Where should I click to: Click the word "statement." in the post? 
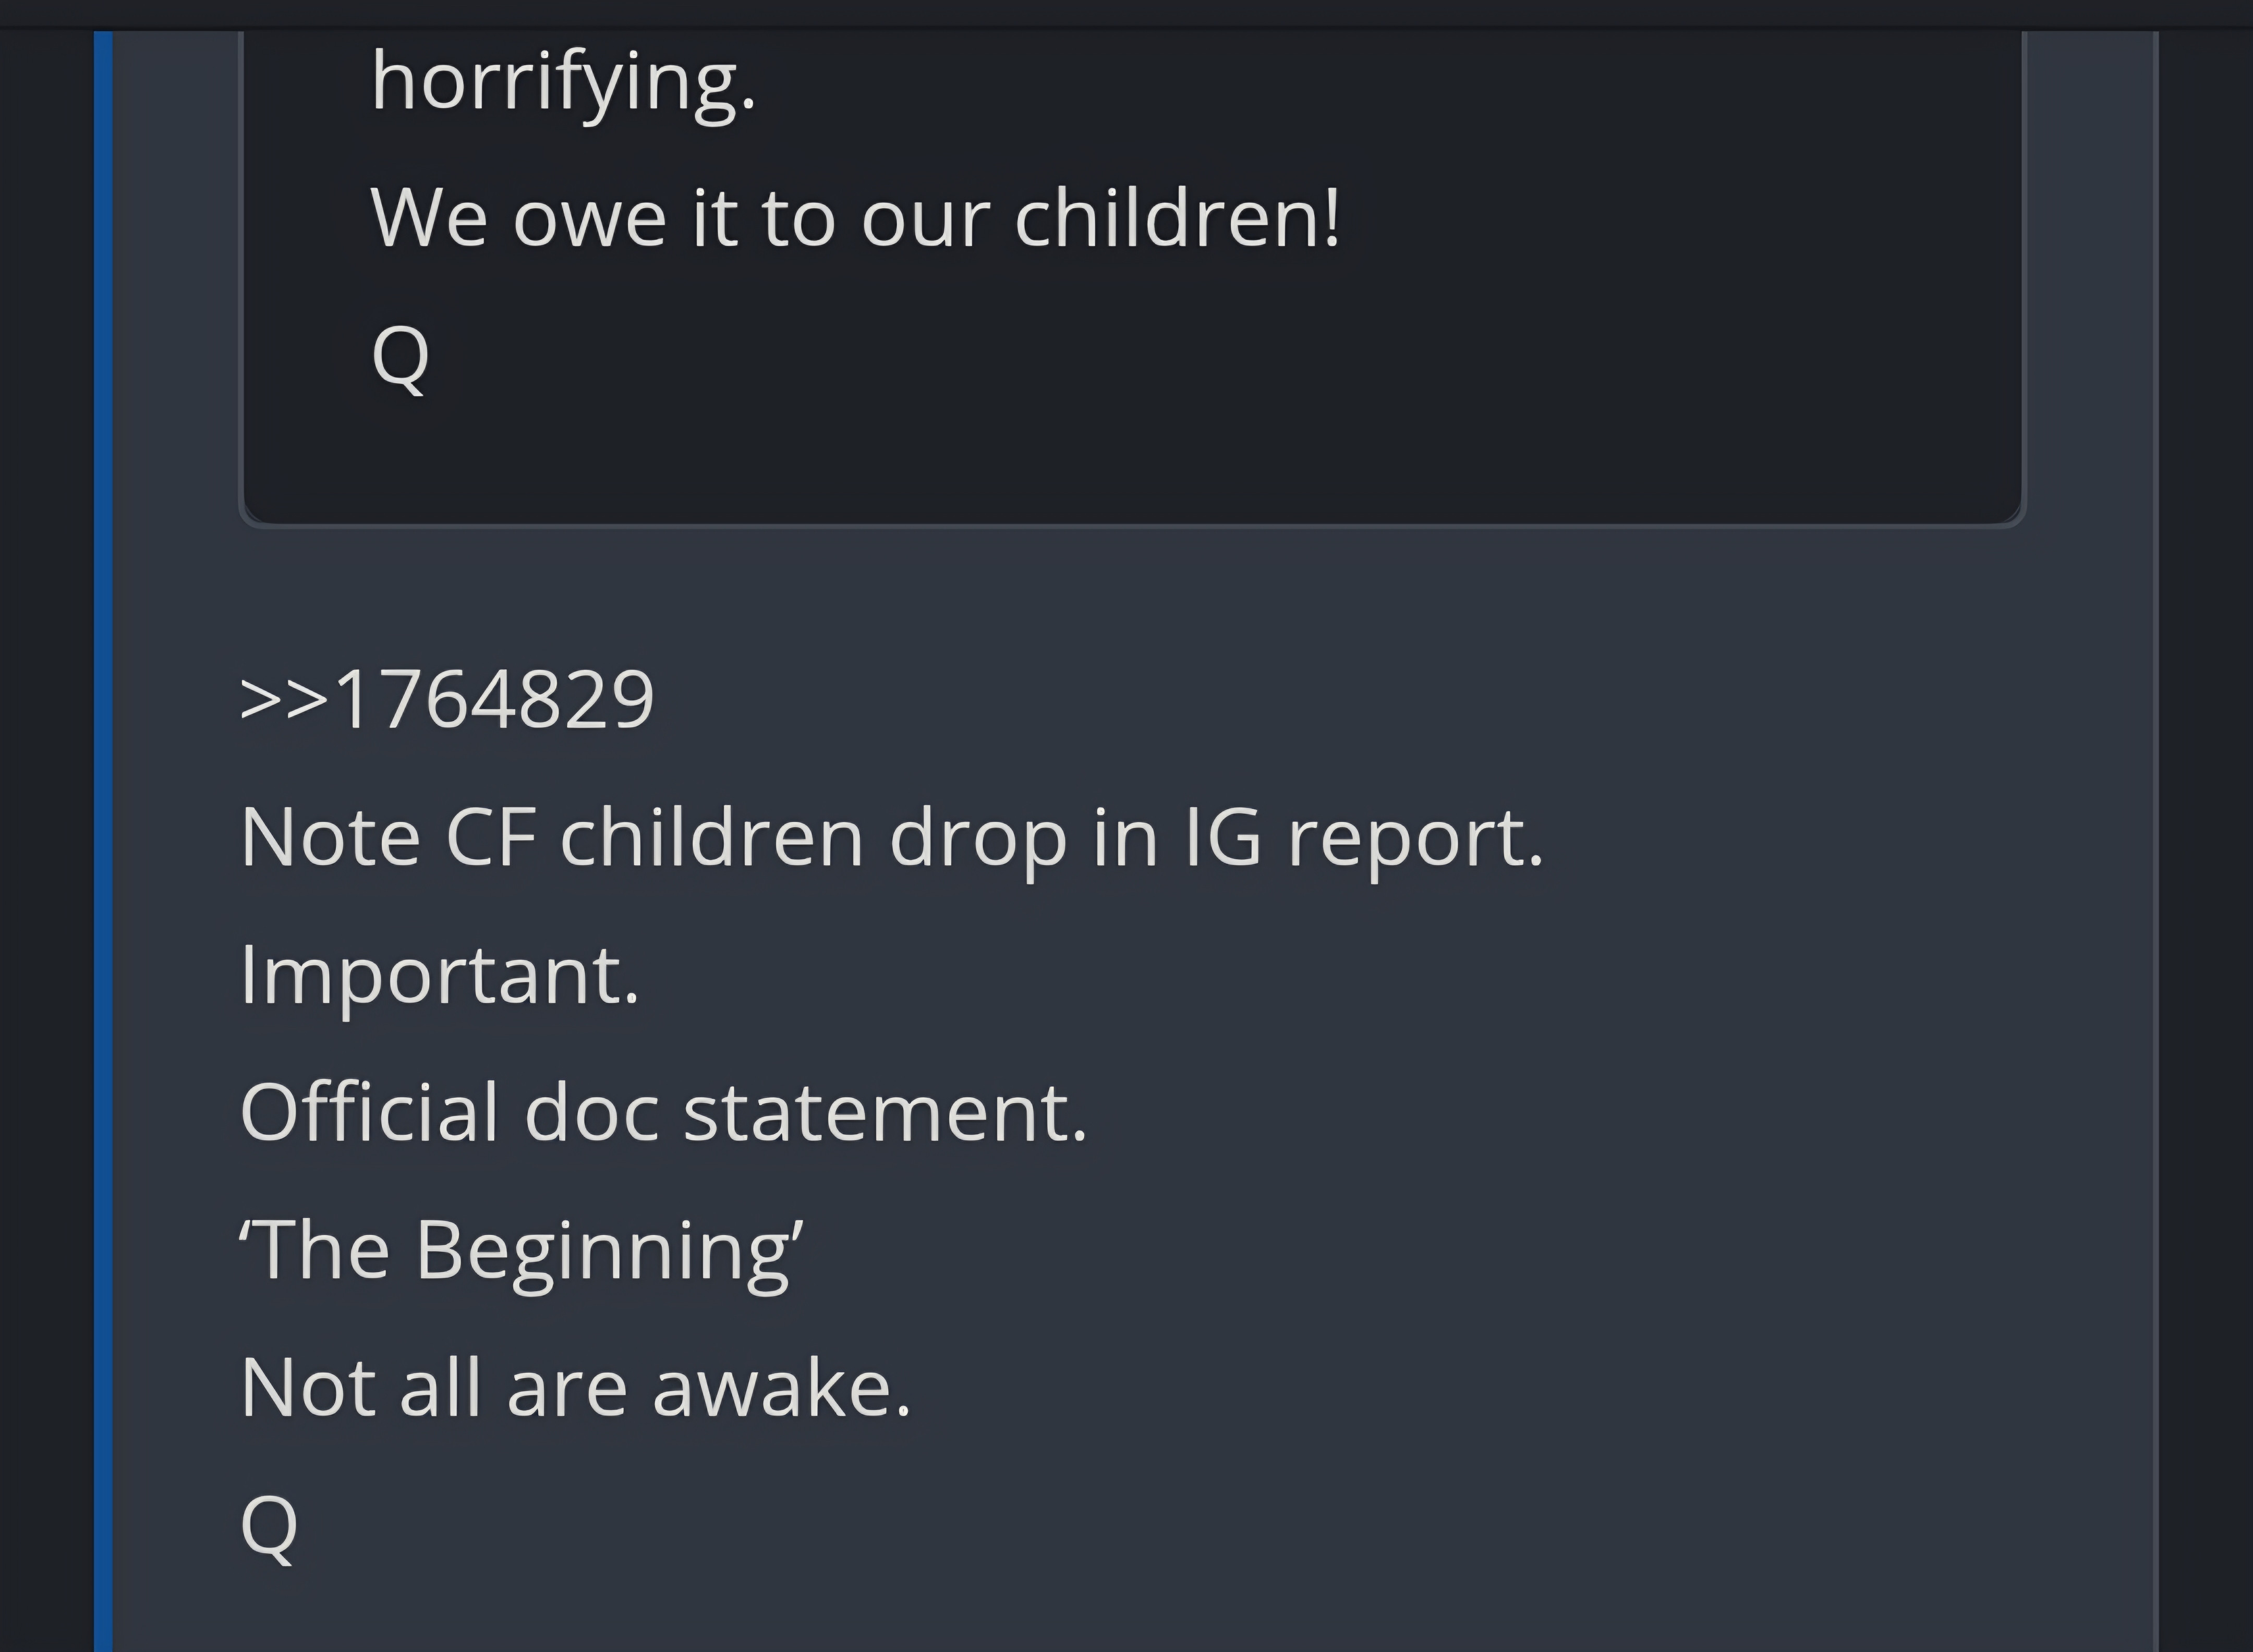[x=885, y=1112]
